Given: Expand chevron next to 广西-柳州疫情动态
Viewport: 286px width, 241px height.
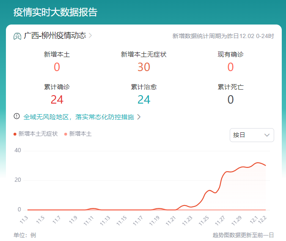Looking at the screenshot, I should click(90, 36).
